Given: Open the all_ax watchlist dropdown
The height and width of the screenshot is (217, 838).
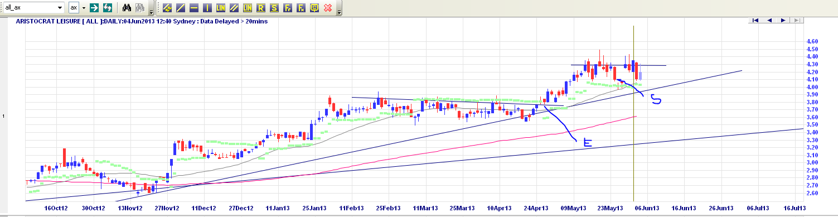Looking at the screenshot, I should (x=60, y=8).
